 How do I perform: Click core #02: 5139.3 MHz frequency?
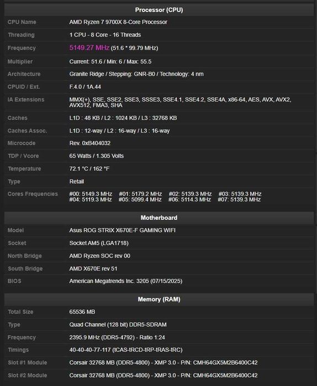190,194
